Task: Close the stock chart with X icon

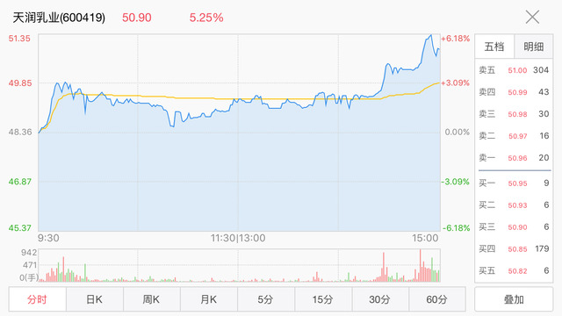Action: (x=532, y=18)
